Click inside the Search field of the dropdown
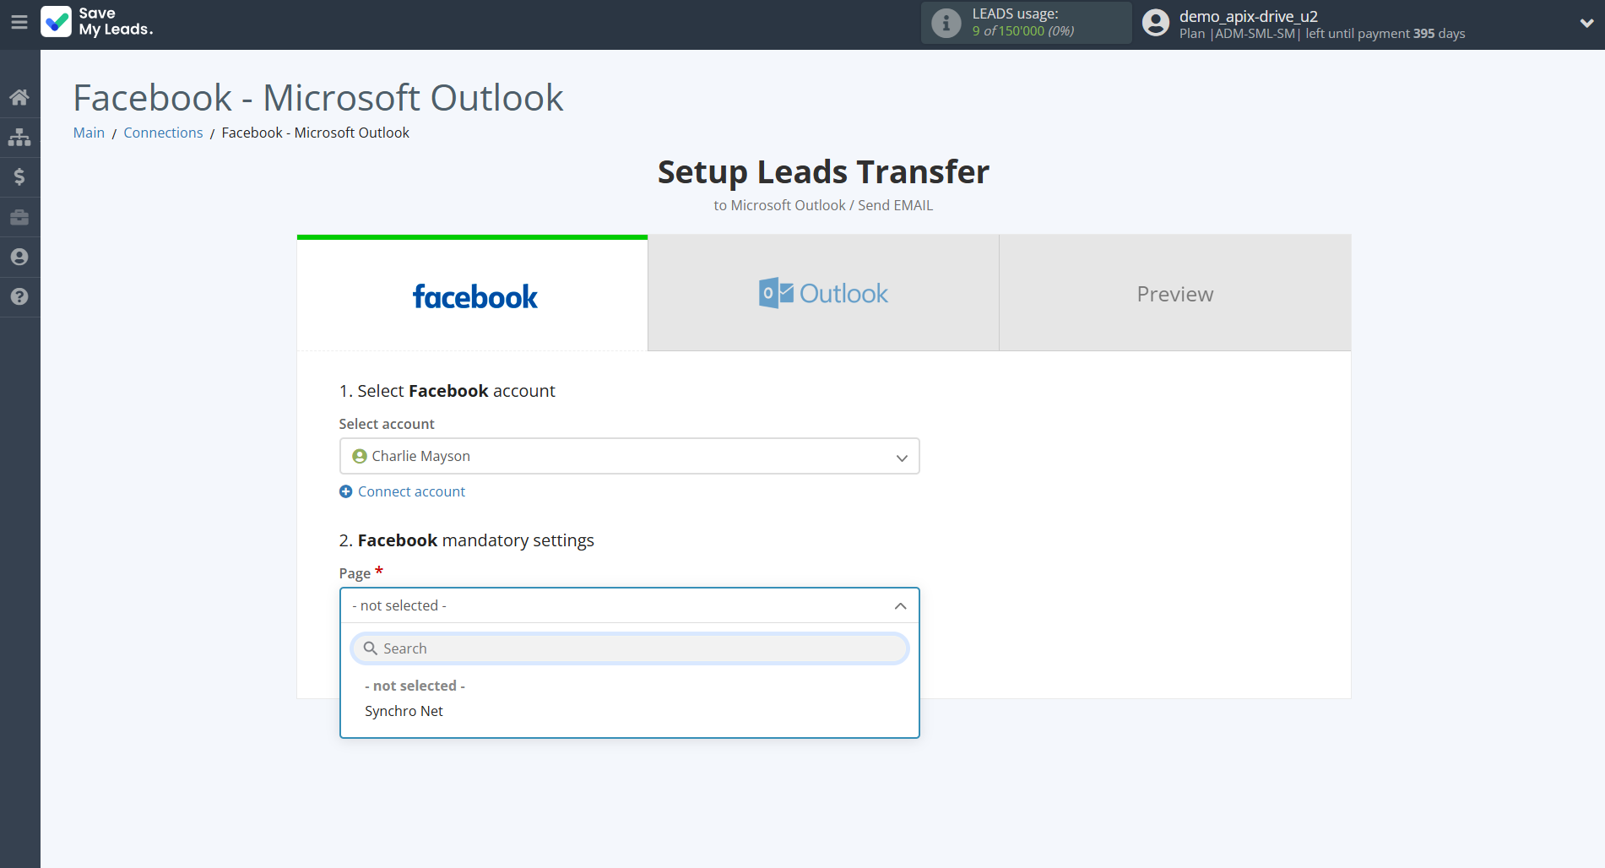1605x868 pixels. tap(629, 648)
